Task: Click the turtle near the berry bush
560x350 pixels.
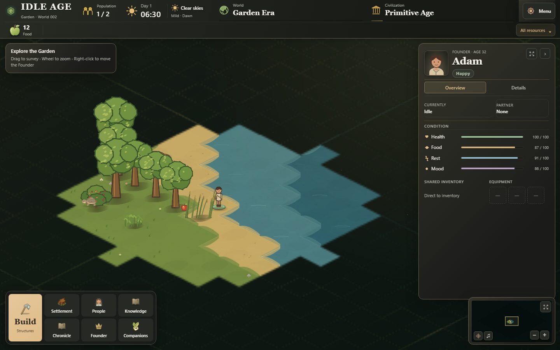Action: click(90, 201)
